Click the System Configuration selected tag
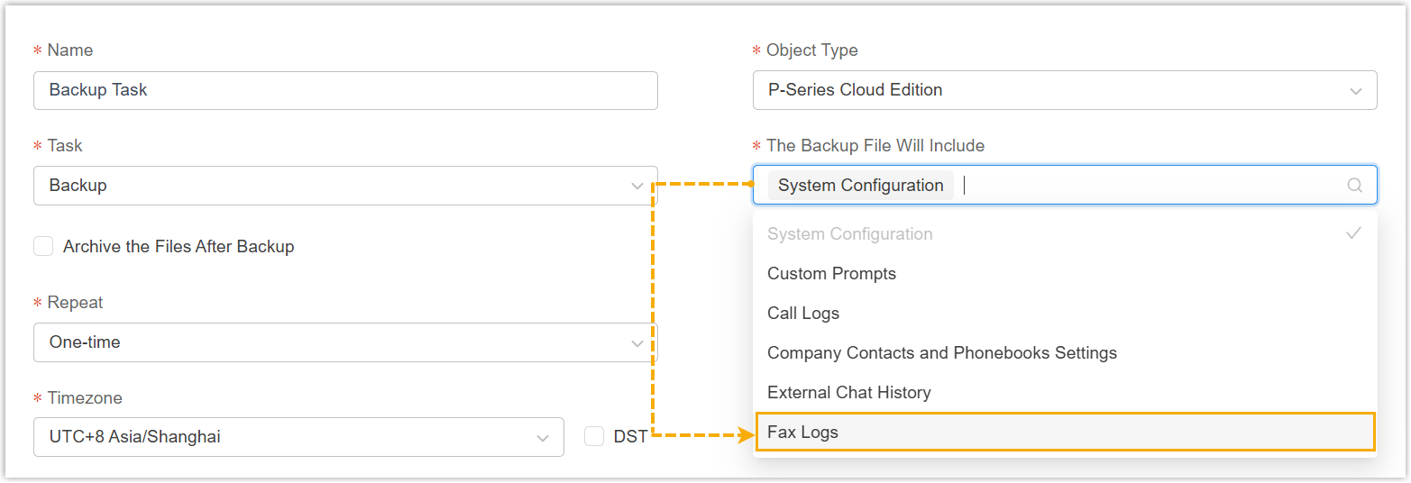Screen dimensions: 1411x483 860,186
